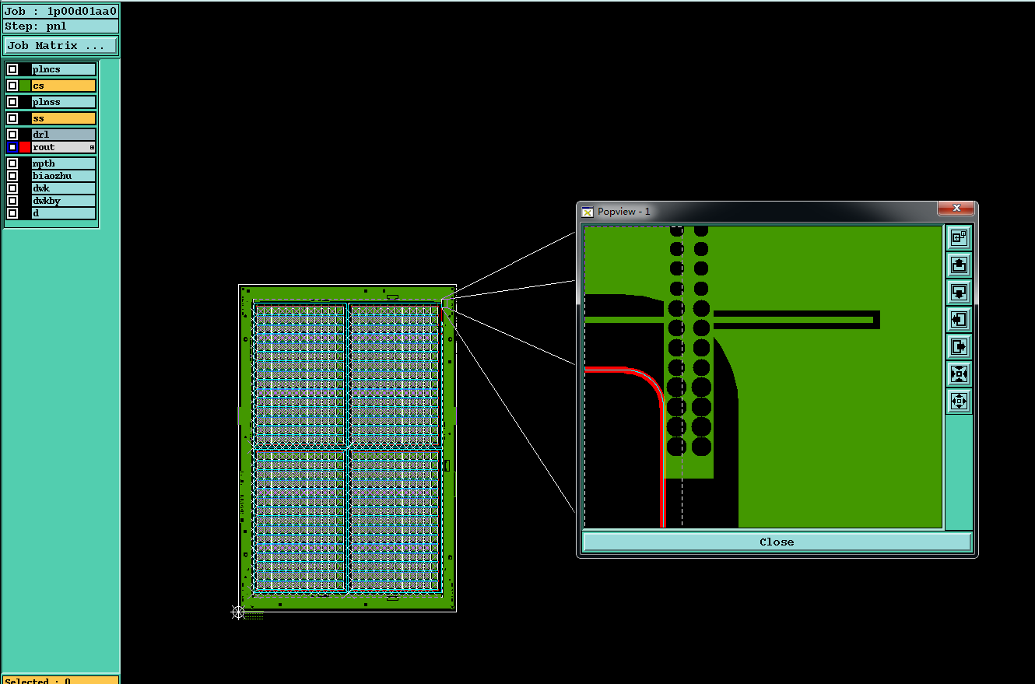
Task: Click the origin datum marker below the panel
Action: tap(238, 612)
